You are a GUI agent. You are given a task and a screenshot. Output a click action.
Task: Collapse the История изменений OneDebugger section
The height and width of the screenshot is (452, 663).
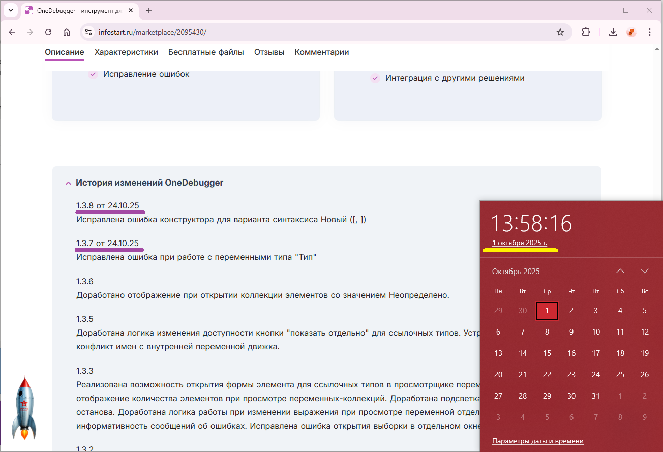click(68, 183)
